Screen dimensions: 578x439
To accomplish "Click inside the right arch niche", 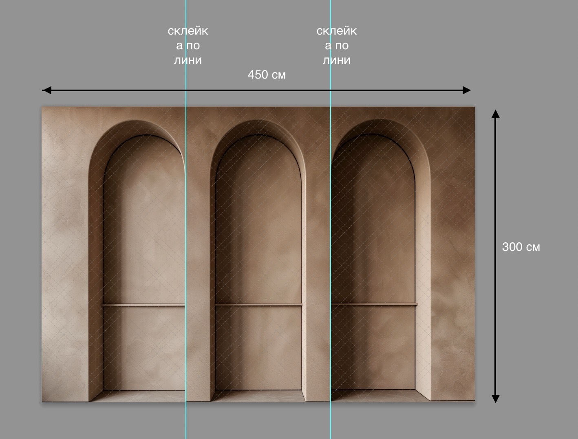I will point(373,244).
